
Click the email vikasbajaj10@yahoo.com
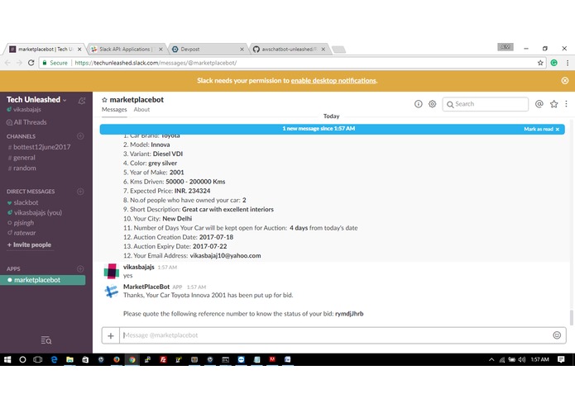tap(225, 255)
